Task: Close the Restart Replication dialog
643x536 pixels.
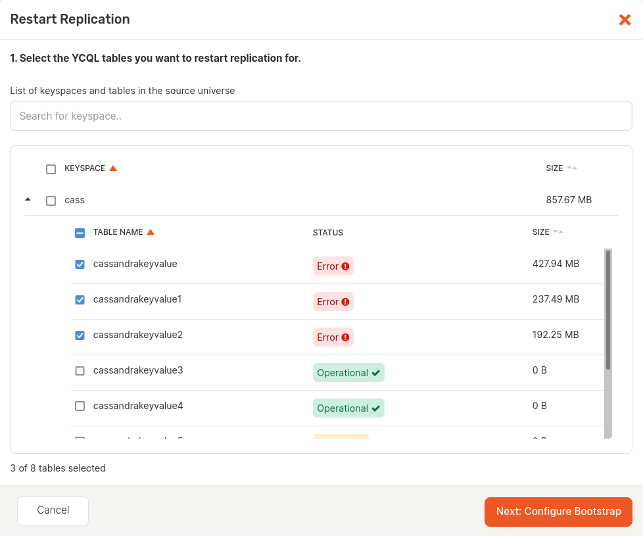Action: point(625,20)
